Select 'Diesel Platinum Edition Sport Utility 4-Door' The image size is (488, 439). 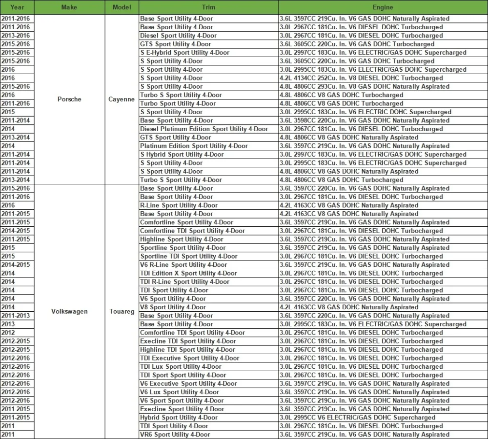[x=208, y=129]
